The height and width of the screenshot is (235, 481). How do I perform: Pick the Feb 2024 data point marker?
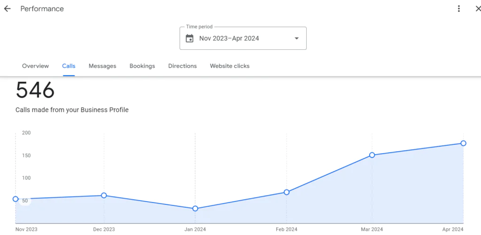point(287,192)
